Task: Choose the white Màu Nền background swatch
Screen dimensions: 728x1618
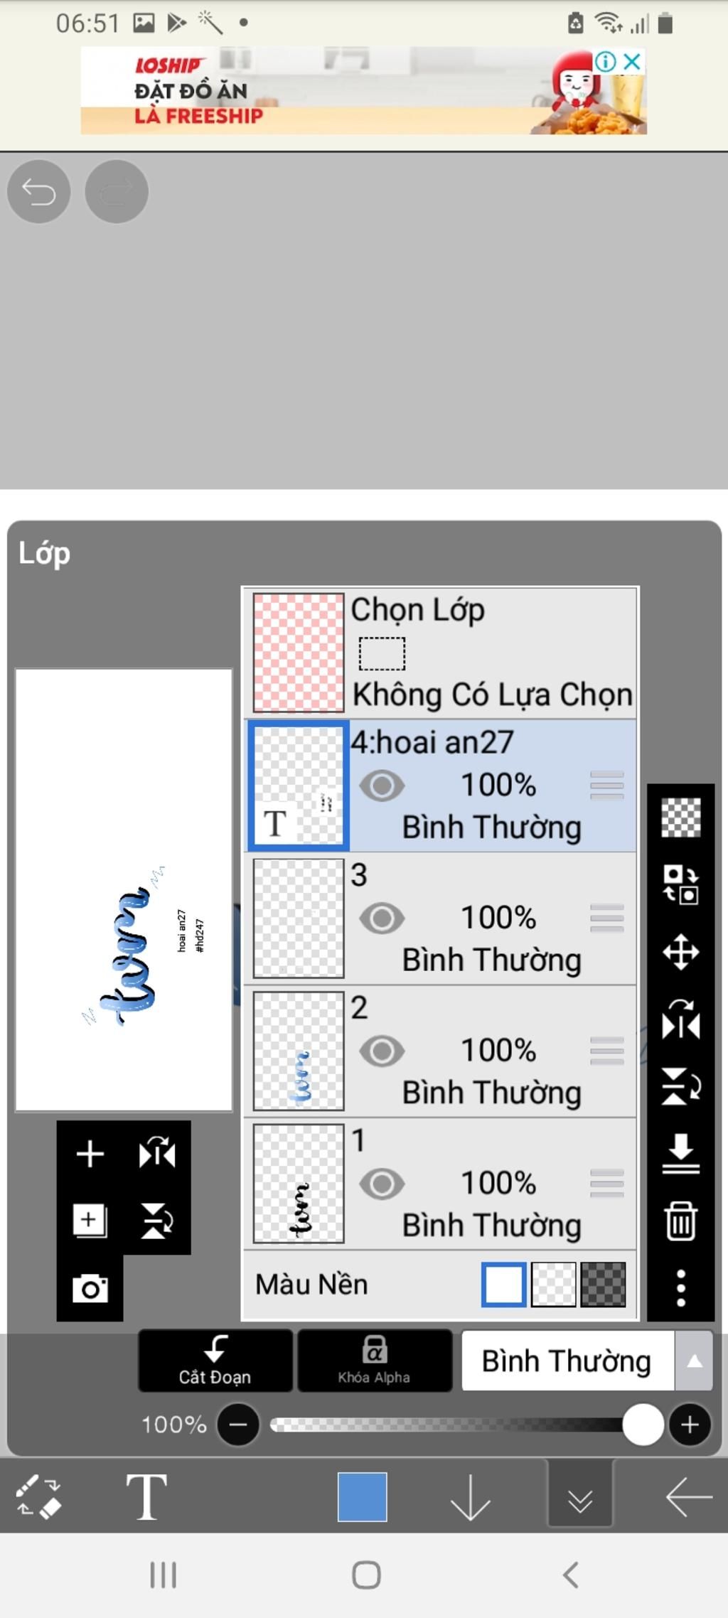Action: point(503,1285)
